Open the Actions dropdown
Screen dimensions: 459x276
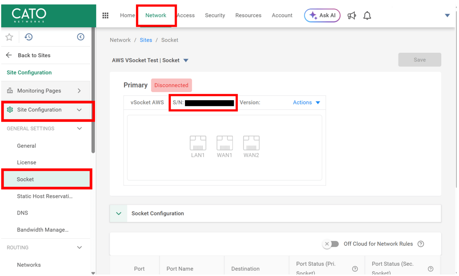point(306,102)
